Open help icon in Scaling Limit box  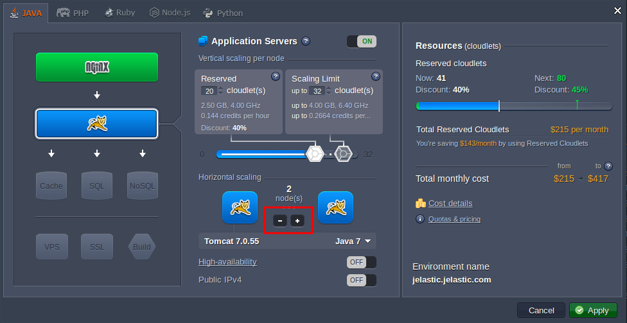pyautogui.click(x=375, y=76)
